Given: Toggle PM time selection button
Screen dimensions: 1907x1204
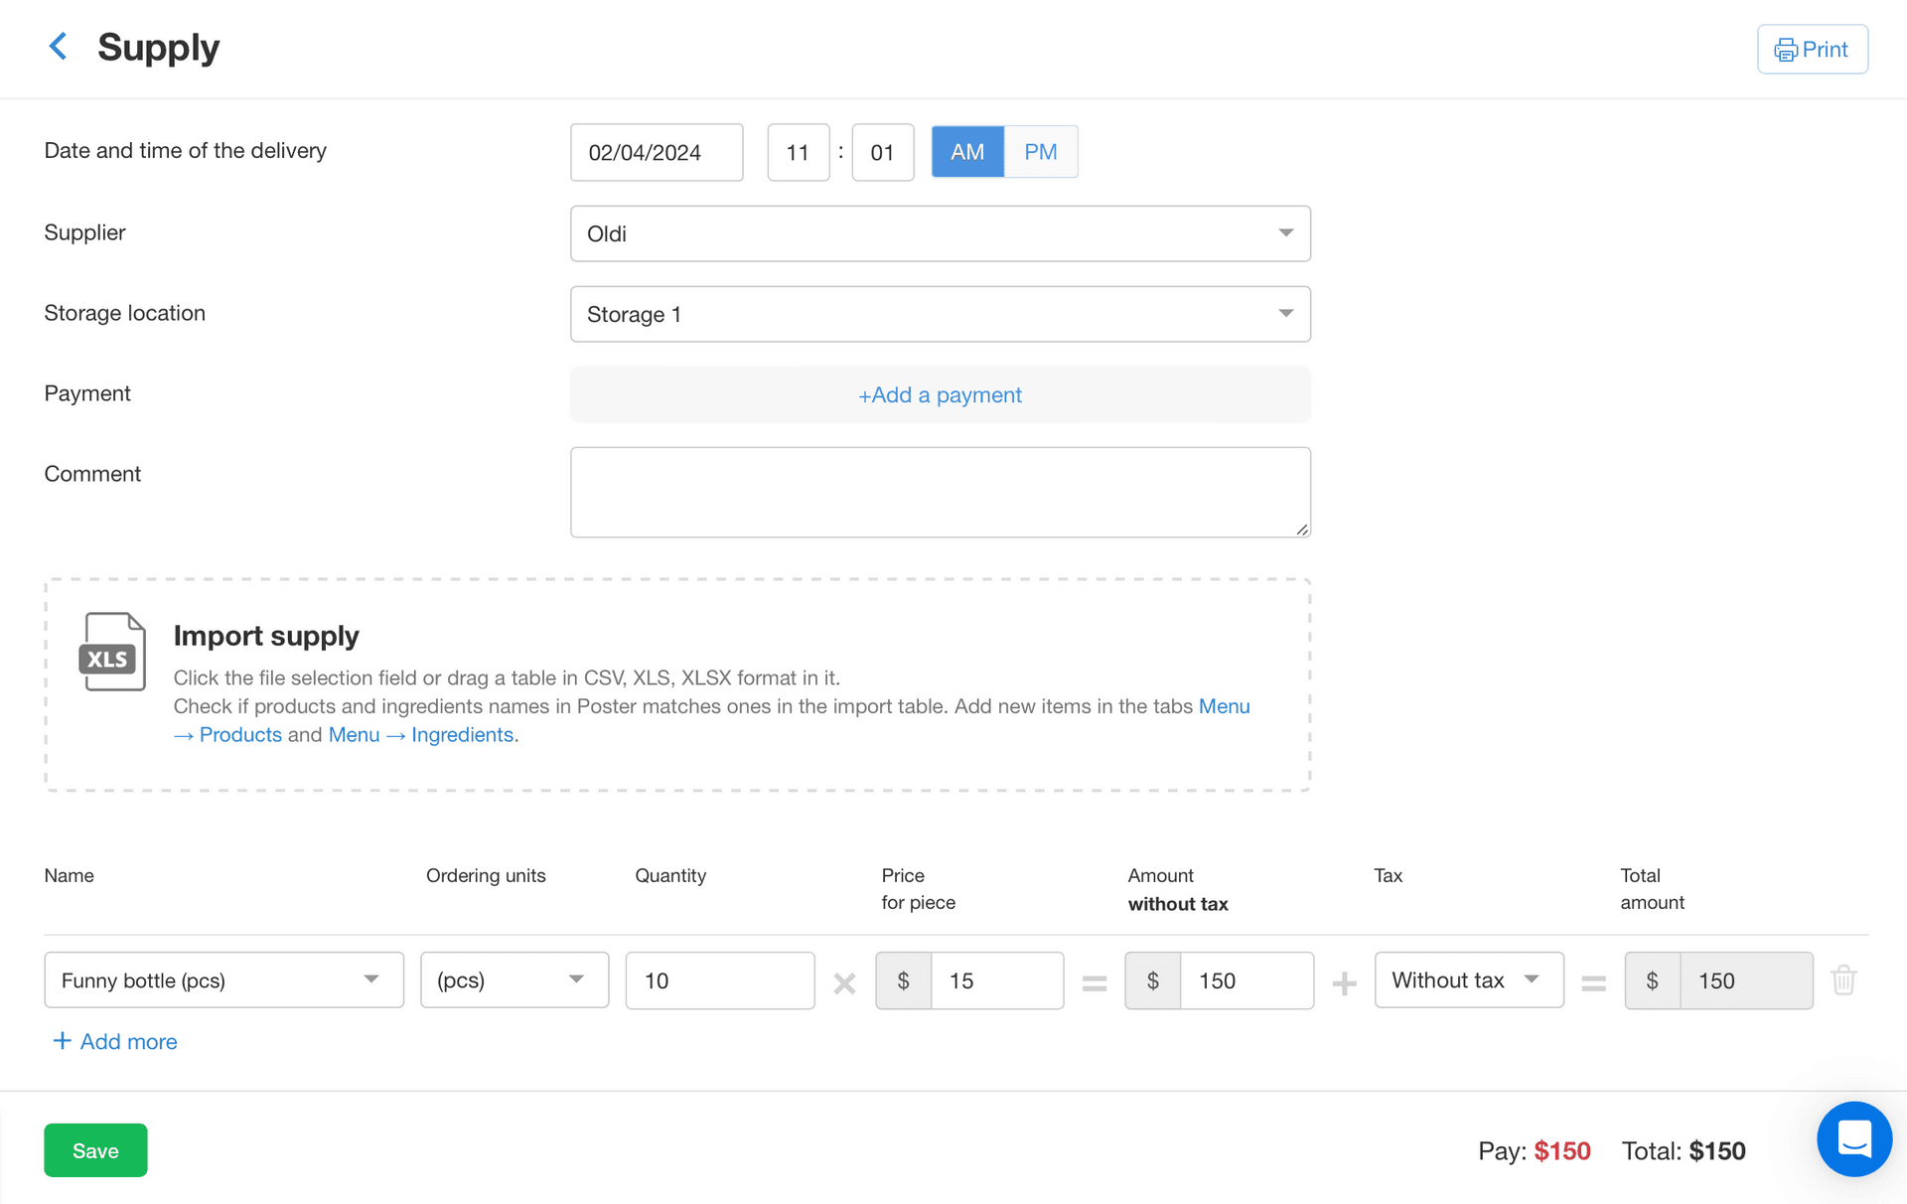Looking at the screenshot, I should [x=1039, y=151].
